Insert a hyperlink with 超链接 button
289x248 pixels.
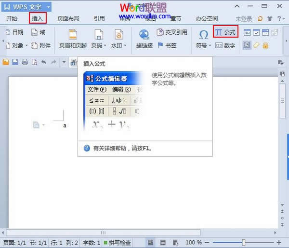click(144, 39)
